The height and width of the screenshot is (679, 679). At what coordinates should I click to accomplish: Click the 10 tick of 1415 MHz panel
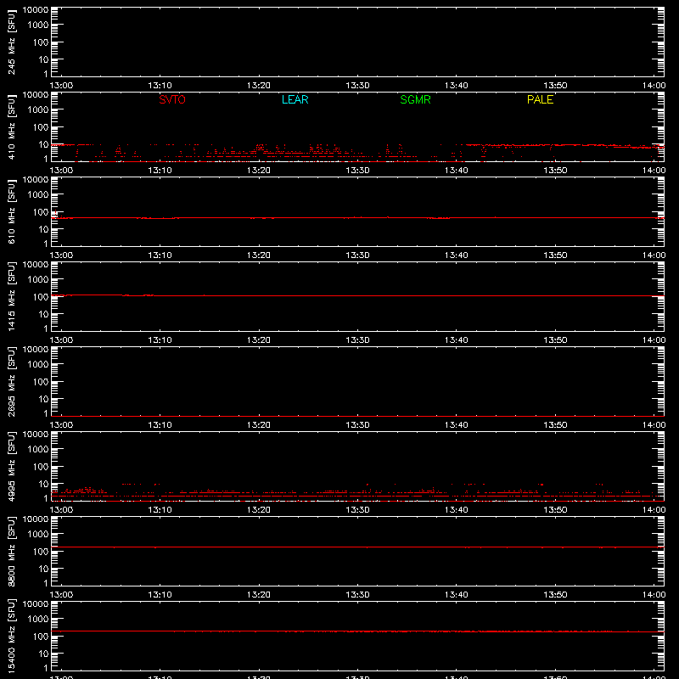tap(43, 314)
